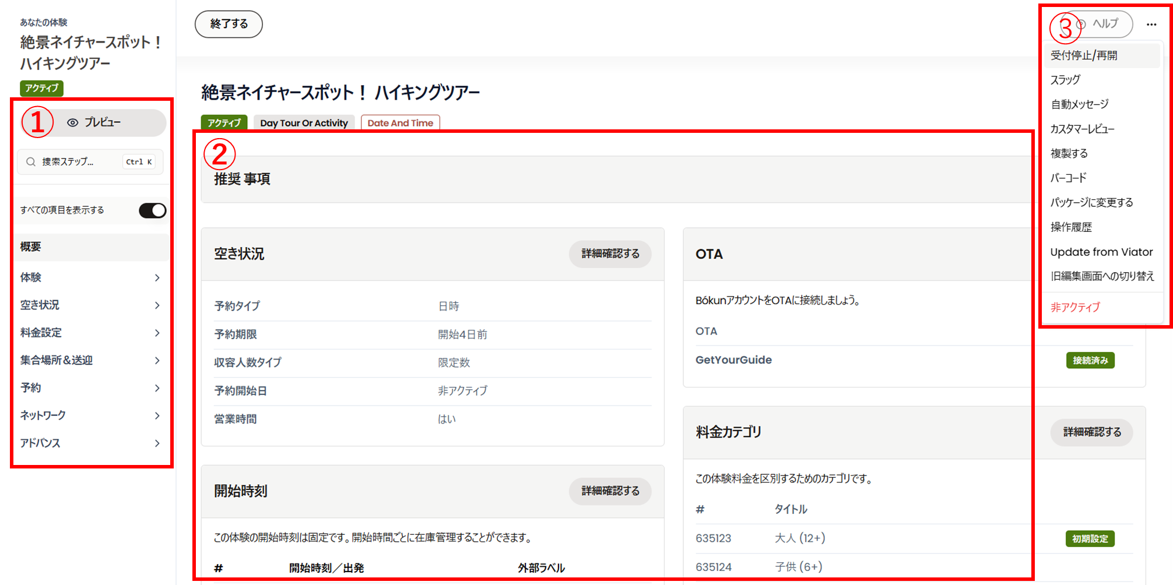The image size is (1173, 585).
Task: Click 詳細確認する in the 料金カテゴリ card
Action: click(x=1091, y=432)
